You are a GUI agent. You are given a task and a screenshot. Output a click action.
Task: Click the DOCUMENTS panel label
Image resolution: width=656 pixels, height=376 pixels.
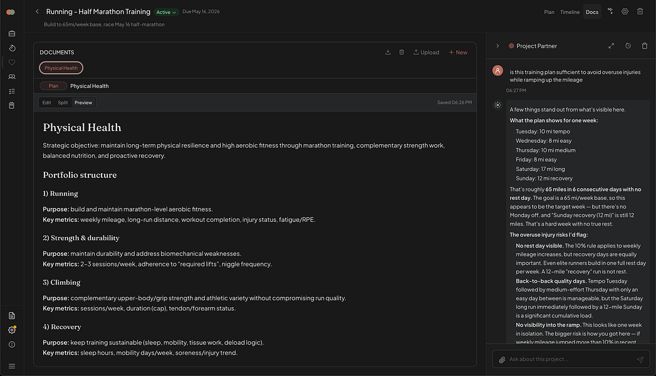point(57,52)
